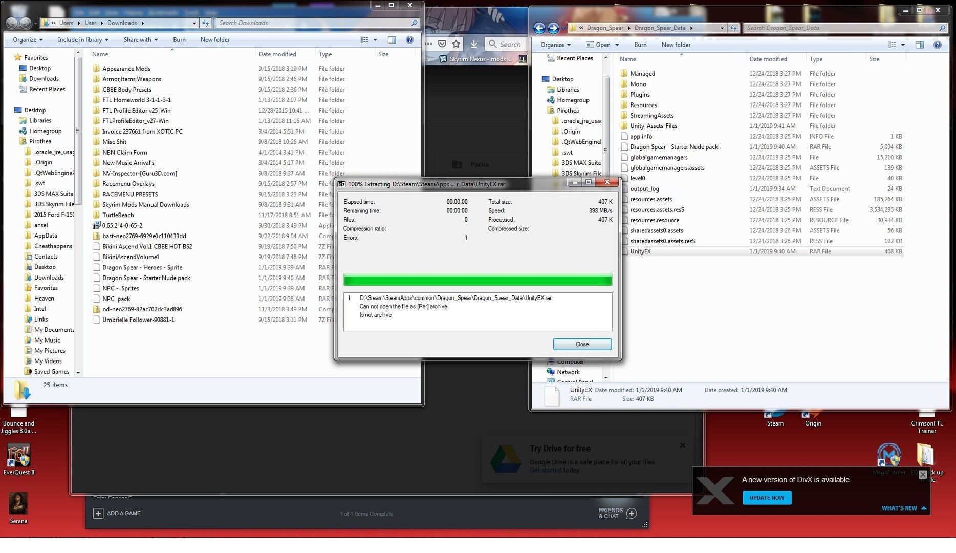
Task: Sort Dragon_Spear_Data by Size column
Action: (x=874, y=59)
